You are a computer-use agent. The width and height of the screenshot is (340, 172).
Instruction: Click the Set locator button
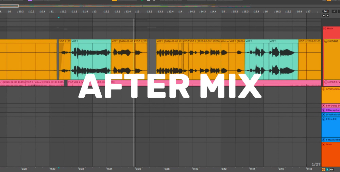[x=325, y=11]
